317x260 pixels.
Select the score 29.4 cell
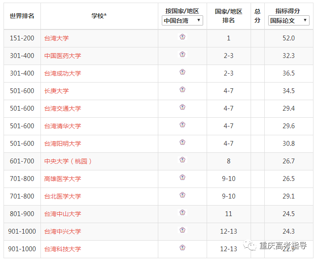pos(289,108)
